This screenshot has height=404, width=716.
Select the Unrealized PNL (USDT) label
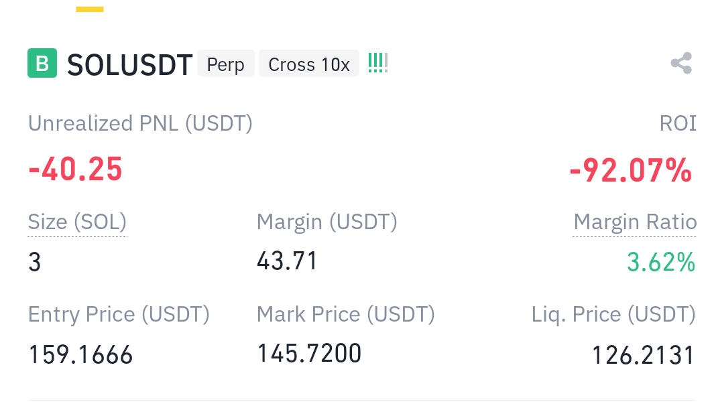pyautogui.click(x=140, y=124)
